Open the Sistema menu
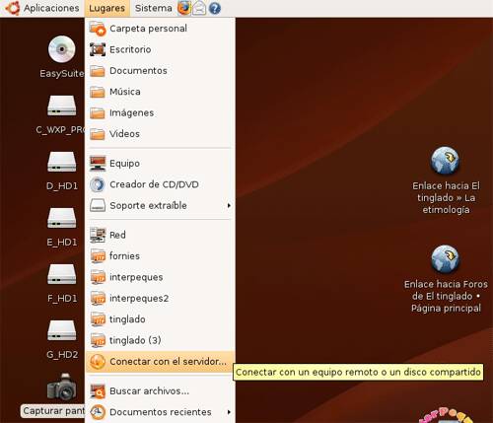 pyautogui.click(x=154, y=8)
